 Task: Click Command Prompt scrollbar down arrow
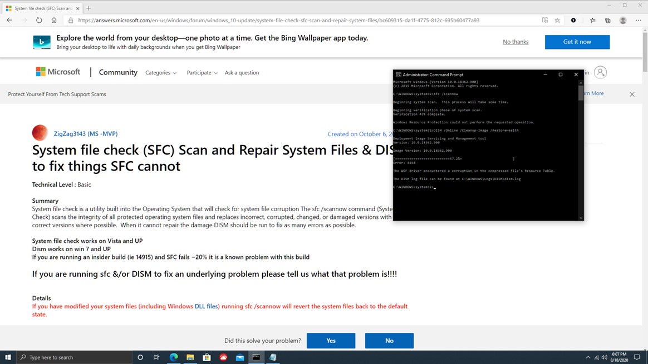tap(581, 217)
